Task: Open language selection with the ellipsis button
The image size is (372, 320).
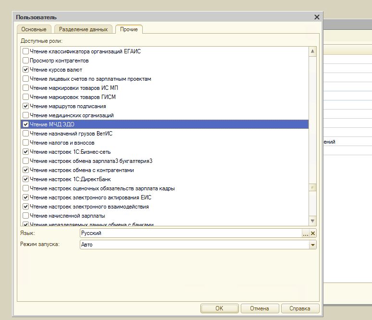Action: (305, 234)
